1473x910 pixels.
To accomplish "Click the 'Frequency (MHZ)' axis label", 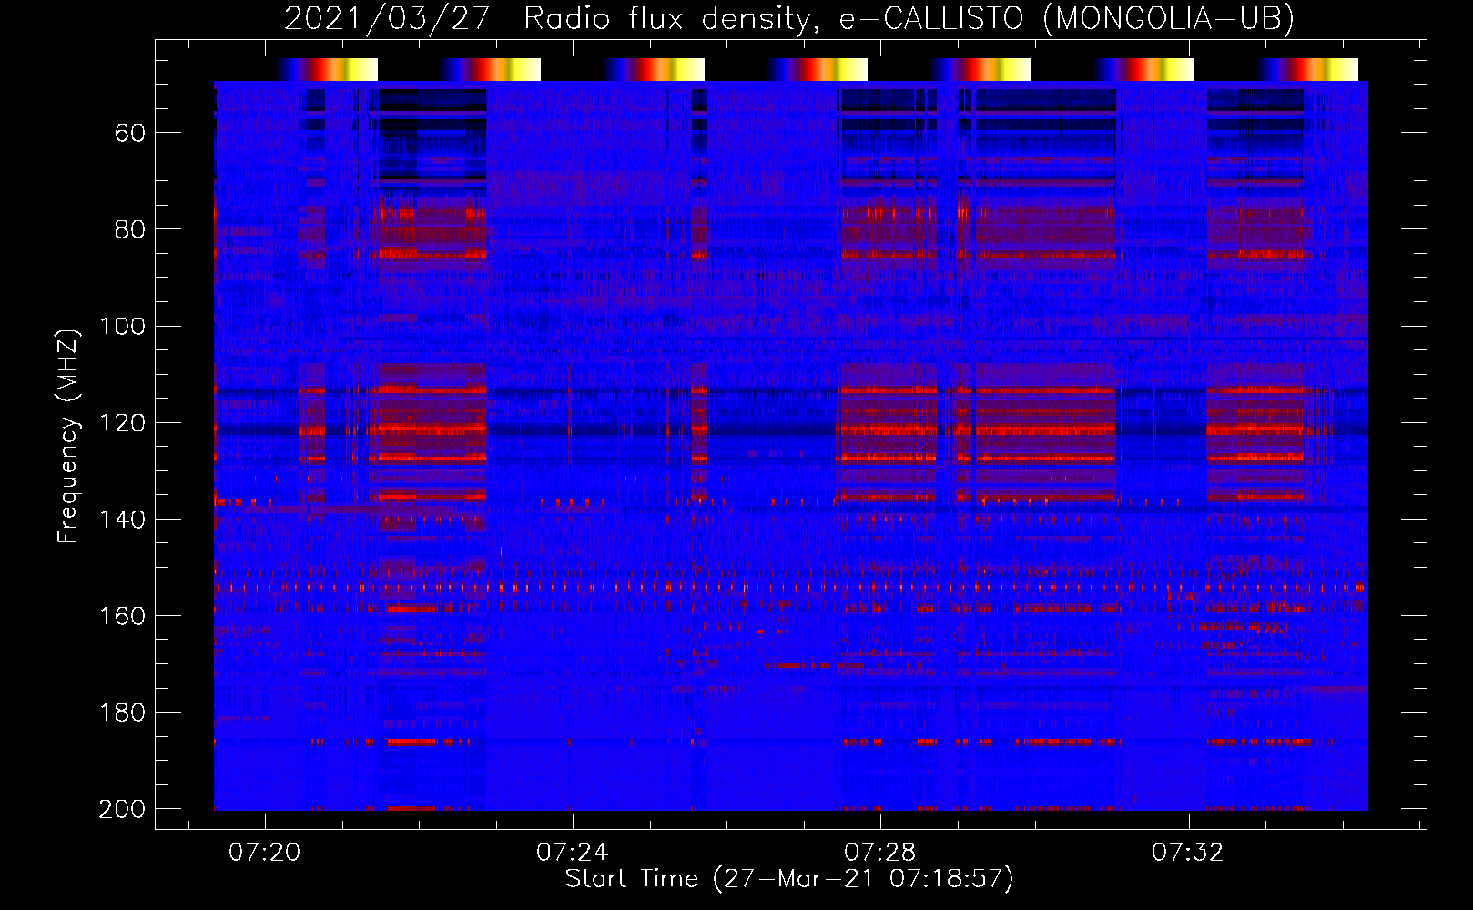I will [68, 436].
